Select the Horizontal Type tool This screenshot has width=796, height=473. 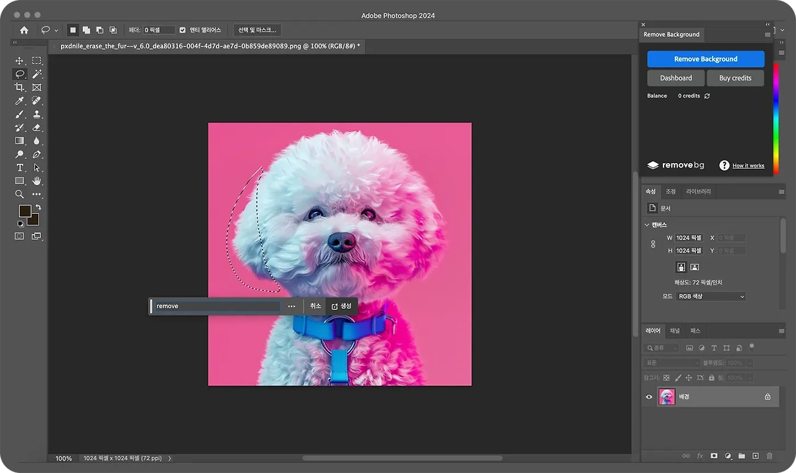pos(19,168)
